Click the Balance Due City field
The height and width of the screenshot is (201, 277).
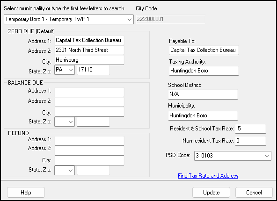[89, 112]
